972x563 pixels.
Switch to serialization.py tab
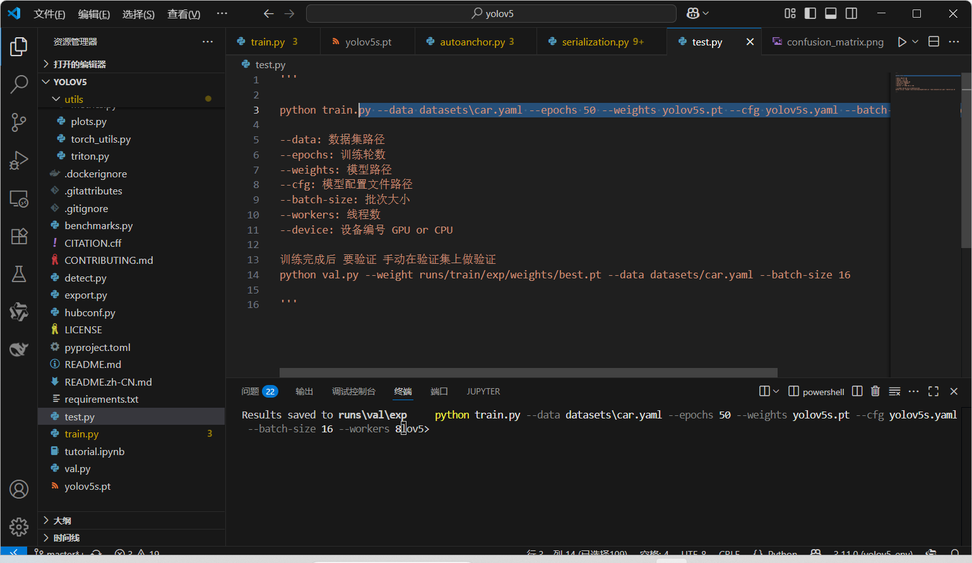(602, 42)
